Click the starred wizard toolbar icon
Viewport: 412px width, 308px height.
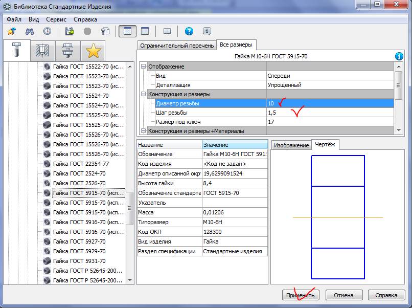(12, 31)
